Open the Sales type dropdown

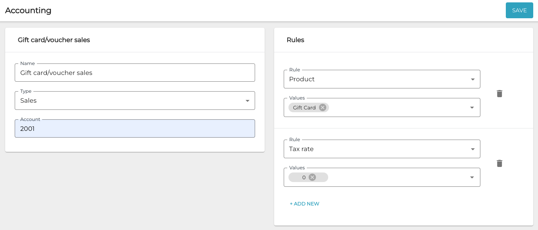pos(135,100)
